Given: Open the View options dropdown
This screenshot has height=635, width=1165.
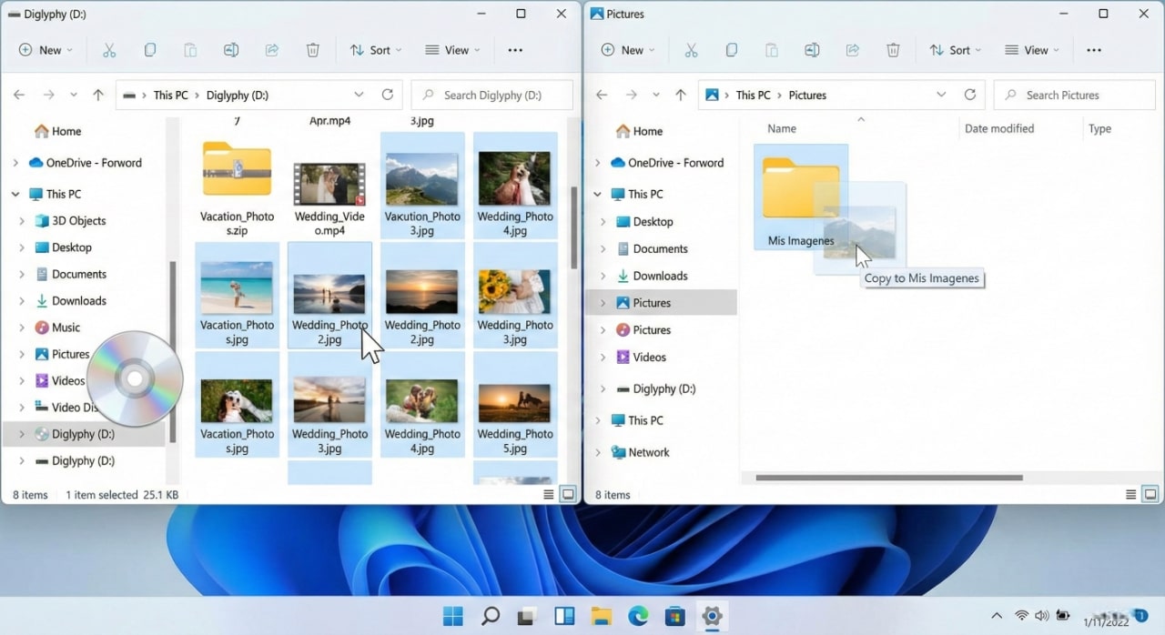Looking at the screenshot, I should (452, 50).
